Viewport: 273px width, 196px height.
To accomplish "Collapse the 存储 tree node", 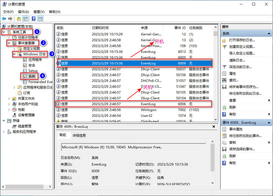I will click(x=4, y=121).
